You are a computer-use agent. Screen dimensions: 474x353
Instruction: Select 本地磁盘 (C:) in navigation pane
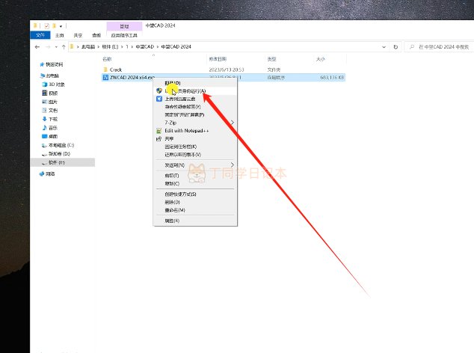[x=61, y=145]
